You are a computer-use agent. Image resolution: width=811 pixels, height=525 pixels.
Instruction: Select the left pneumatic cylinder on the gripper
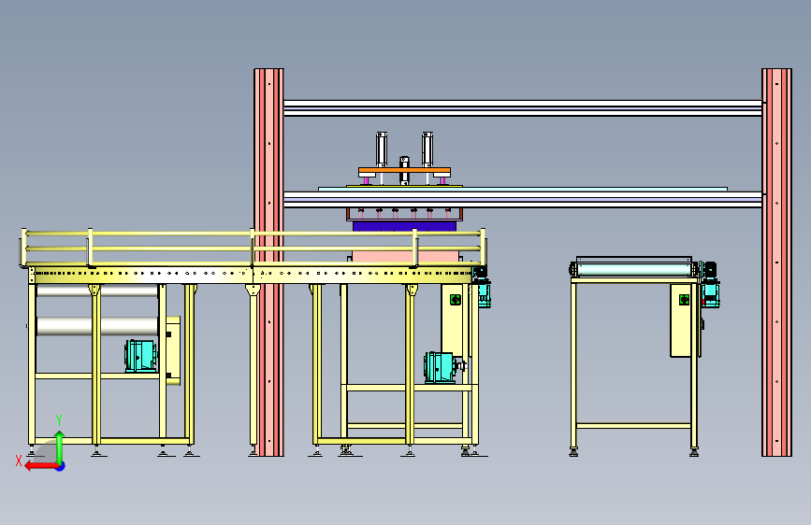pos(382,149)
